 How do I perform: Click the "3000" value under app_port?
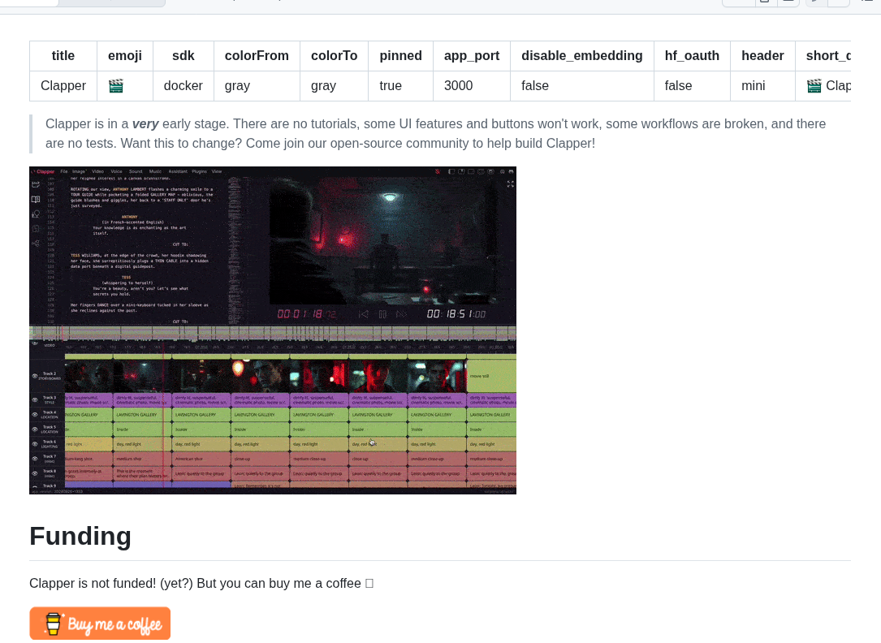459,86
